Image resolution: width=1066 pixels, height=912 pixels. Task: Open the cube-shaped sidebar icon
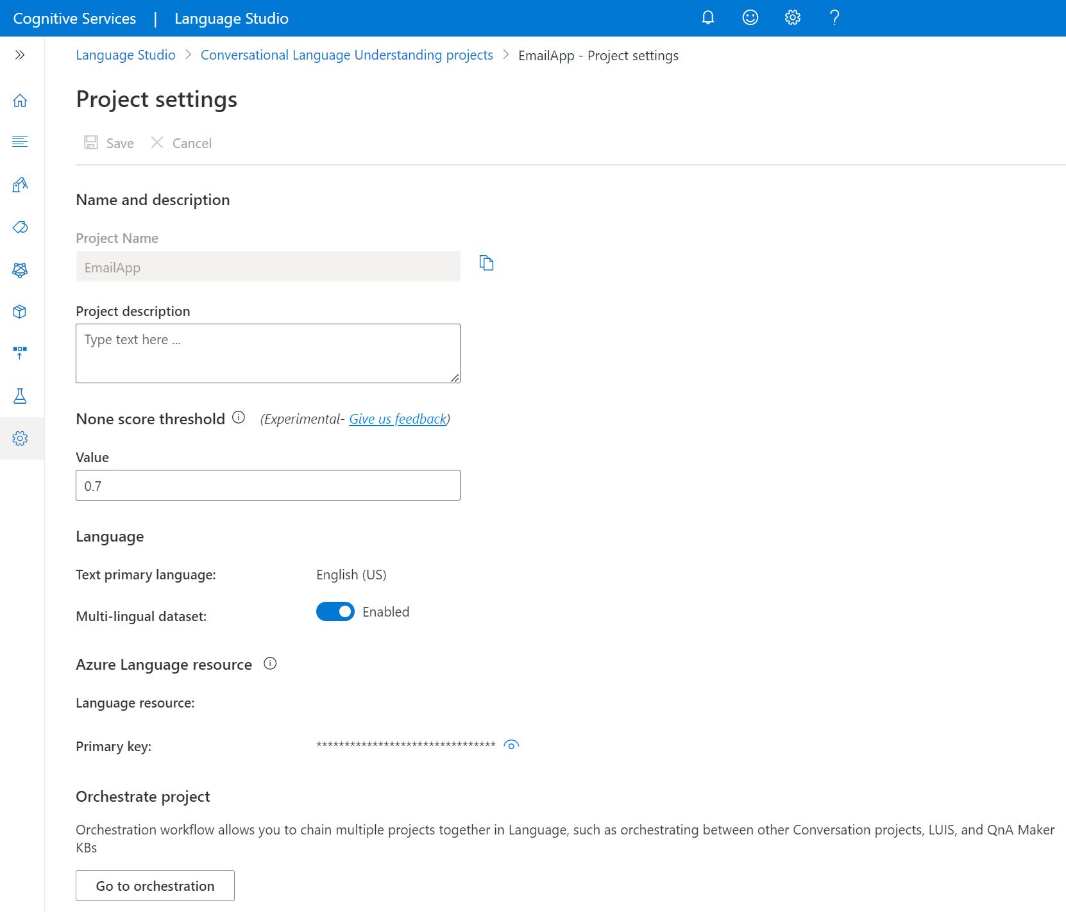point(20,311)
